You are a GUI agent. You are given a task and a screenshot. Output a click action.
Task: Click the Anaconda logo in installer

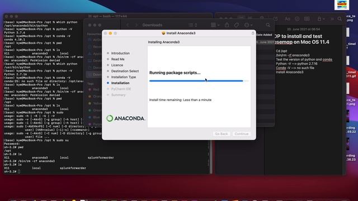pos(125,118)
